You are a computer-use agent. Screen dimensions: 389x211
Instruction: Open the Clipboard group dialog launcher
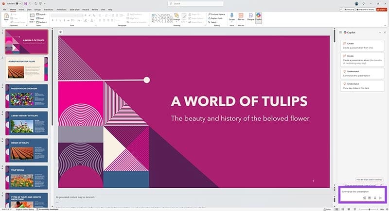coord(26,26)
